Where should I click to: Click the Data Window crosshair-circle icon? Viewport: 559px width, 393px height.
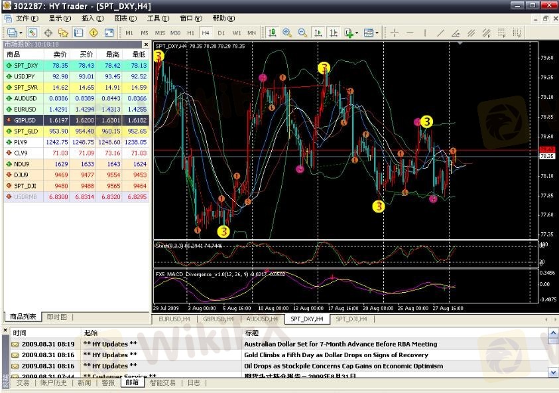48,33
